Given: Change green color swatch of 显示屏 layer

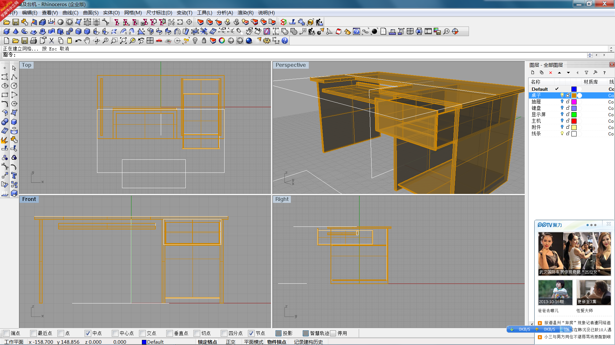Looking at the screenshot, I should click(574, 114).
